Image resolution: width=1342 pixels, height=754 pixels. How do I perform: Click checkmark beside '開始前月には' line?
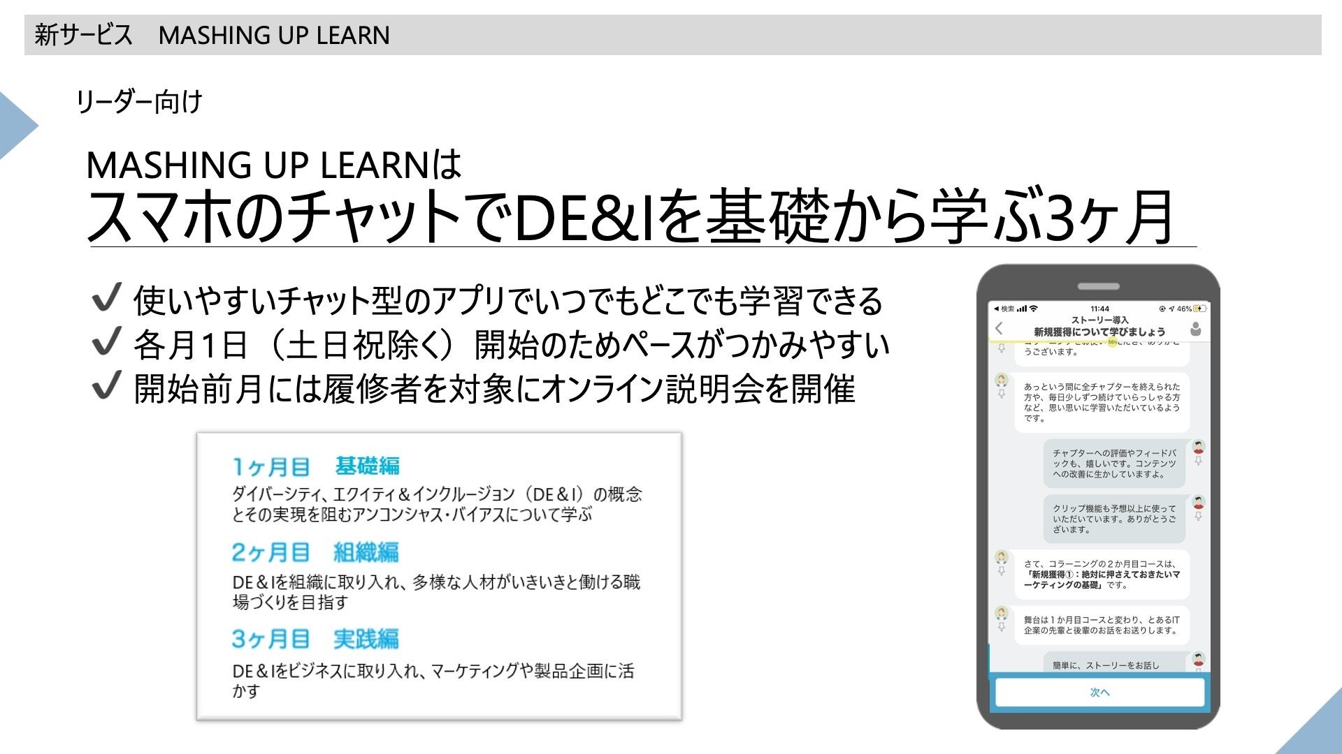tap(106, 386)
